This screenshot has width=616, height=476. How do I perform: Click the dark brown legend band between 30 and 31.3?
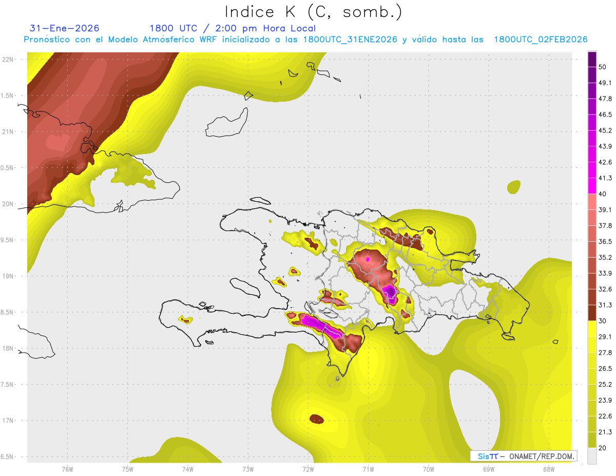click(592, 313)
